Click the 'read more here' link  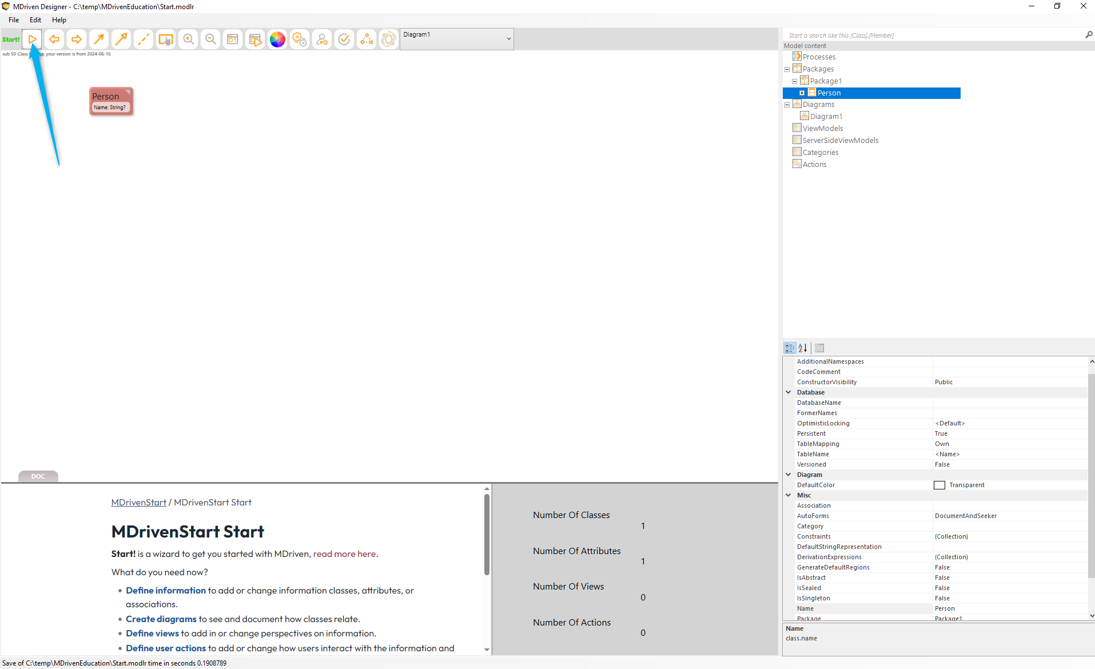point(344,554)
